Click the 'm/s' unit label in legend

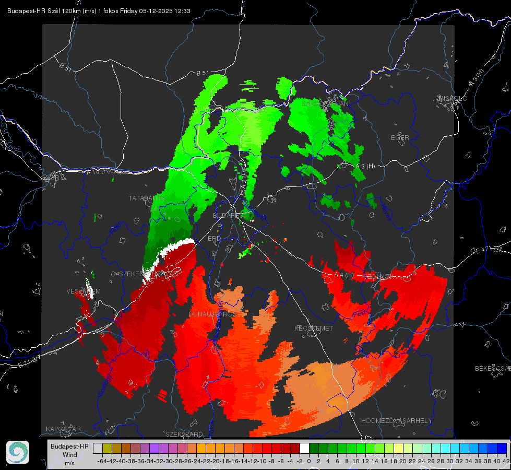70,463
